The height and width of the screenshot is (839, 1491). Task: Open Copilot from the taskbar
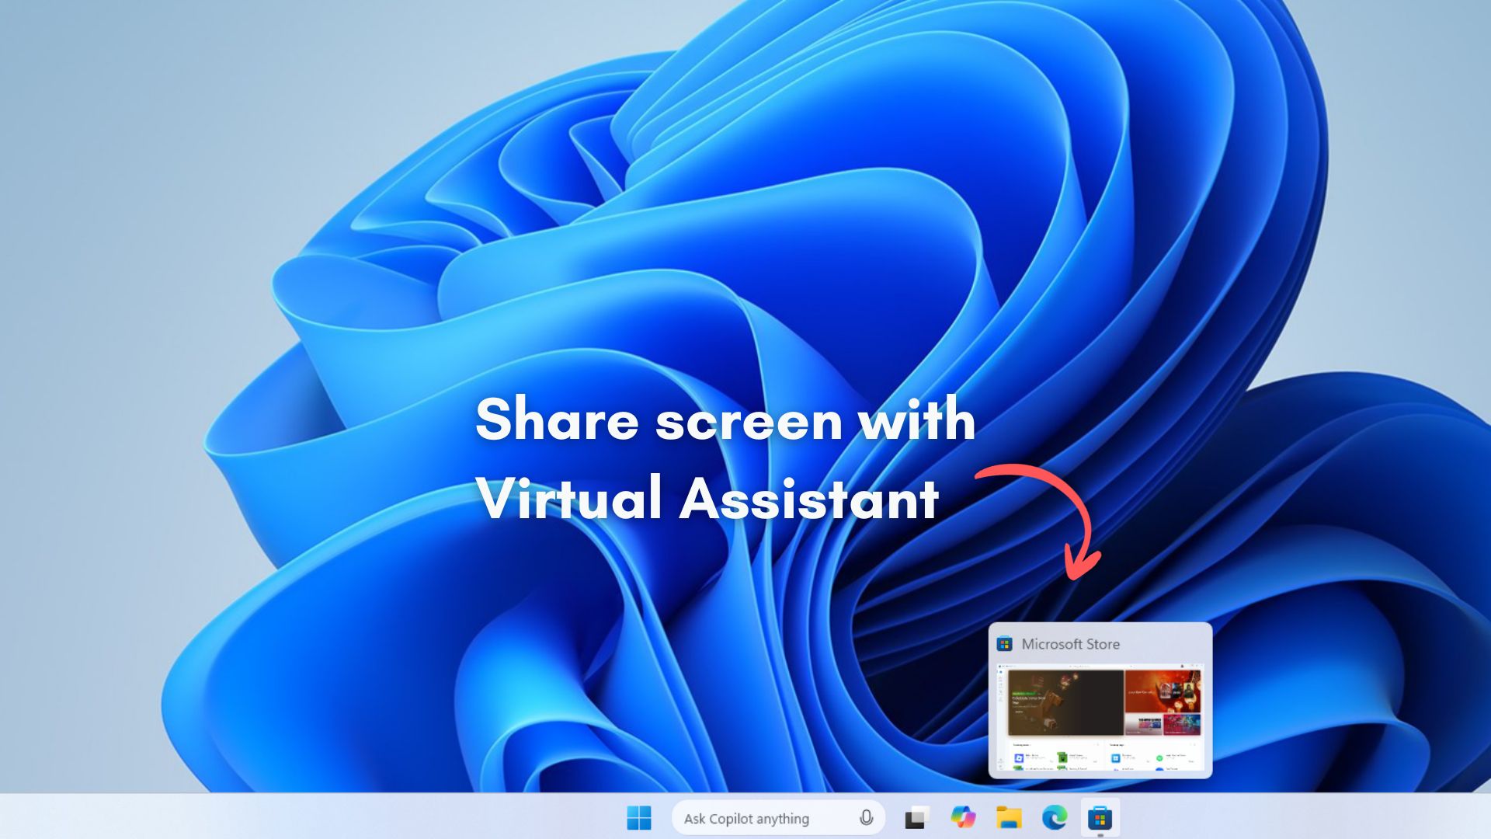pos(963,818)
